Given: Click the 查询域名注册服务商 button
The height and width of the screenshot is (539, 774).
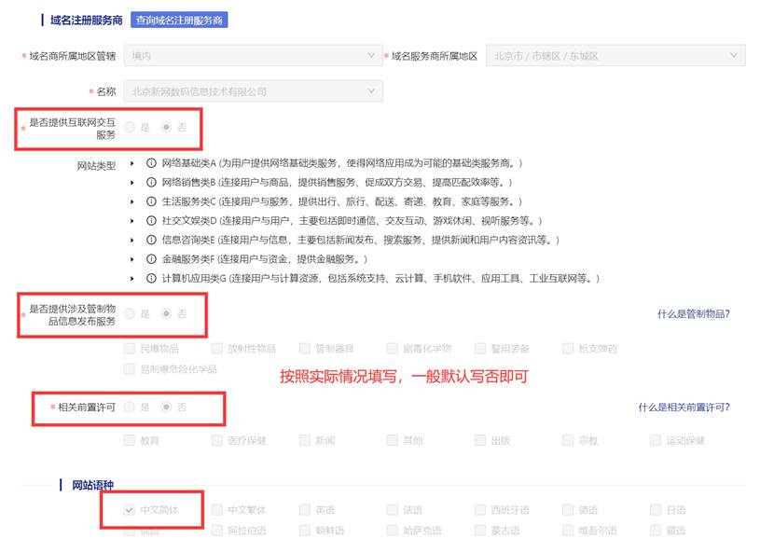Looking at the screenshot, I should 179,20.
